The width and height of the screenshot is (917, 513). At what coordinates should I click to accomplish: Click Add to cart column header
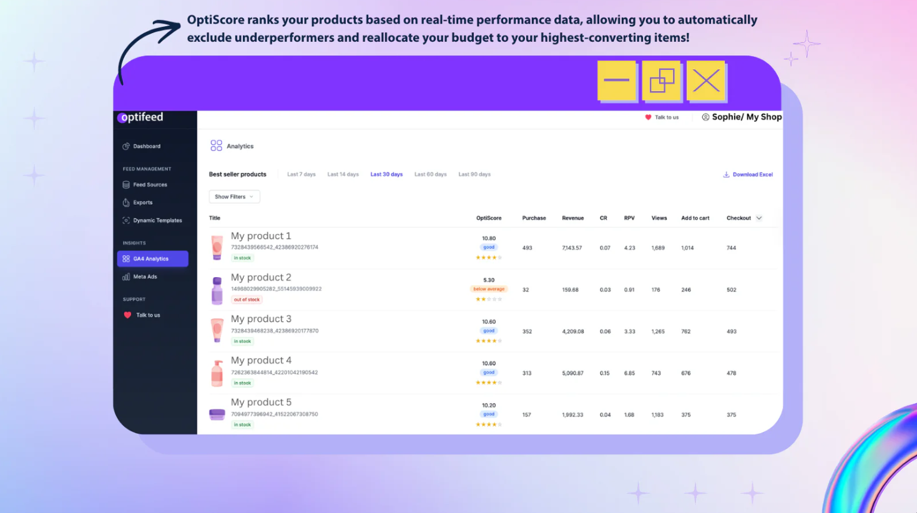point(695,218)
